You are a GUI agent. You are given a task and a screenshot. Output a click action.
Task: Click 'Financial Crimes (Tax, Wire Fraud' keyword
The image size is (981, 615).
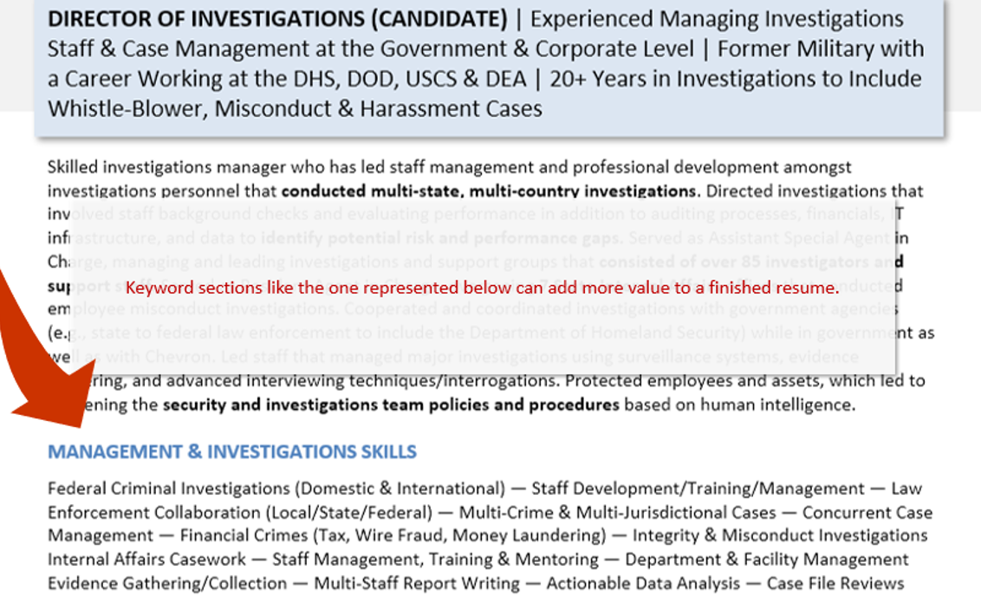(x=314, y=536)
